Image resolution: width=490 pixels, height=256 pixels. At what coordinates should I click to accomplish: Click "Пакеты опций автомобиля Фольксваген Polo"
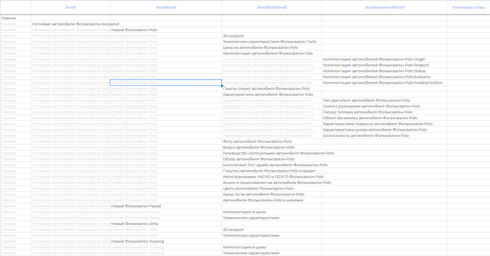click(272, 89)
